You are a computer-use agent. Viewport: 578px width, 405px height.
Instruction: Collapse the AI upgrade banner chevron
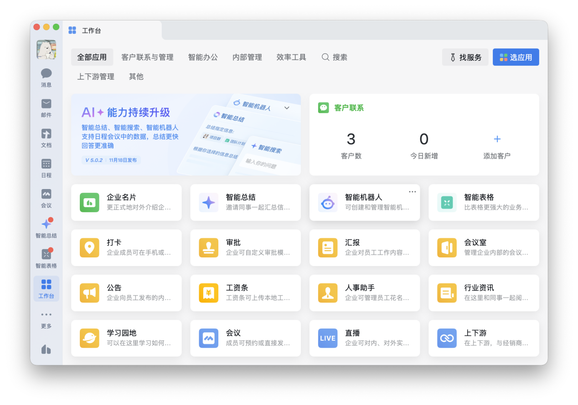286,108
